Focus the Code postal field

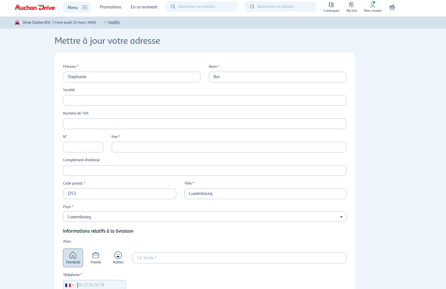point(119,194)
